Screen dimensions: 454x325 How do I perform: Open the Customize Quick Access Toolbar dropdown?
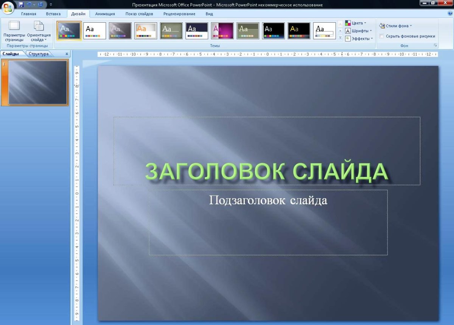pos(51,5)
